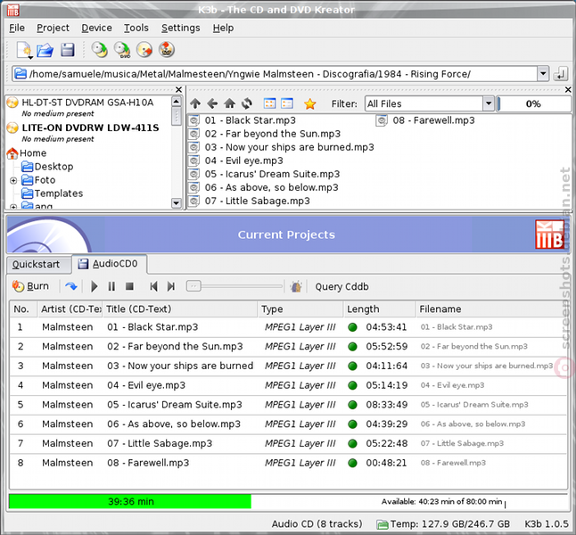The width and height of the screenshot is (576, 535).
Task: Click the New Project toolbar icon
Action: tap(24, 50)
